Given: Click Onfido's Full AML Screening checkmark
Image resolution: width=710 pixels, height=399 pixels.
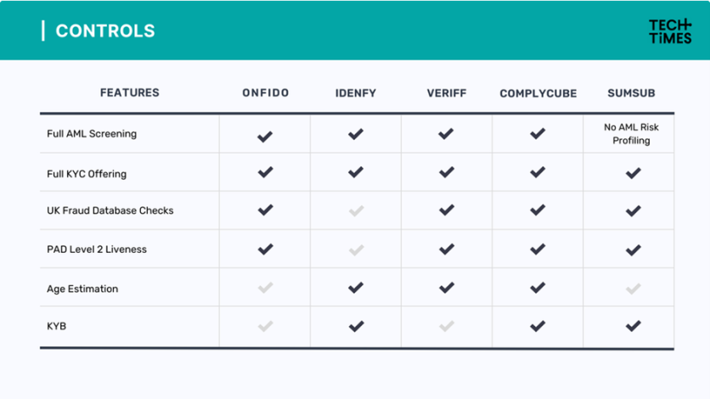Looking at the screenshot, I should [265, 136].
